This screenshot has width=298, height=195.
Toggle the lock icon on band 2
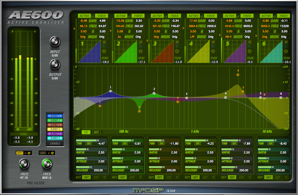pyautogui.click(x=129, y=16)
